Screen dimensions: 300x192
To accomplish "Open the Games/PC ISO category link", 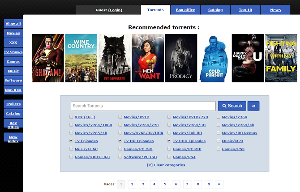I will click(x=138, y=149).
